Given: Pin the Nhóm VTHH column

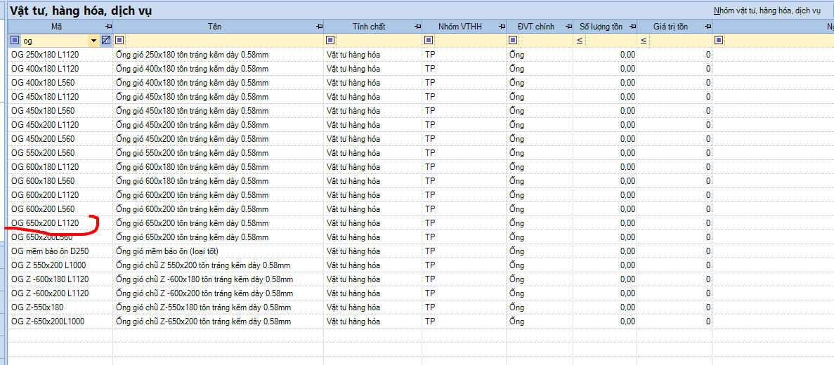Looking at the screenshot, I should pyautogui.click(x=502, y=27).
